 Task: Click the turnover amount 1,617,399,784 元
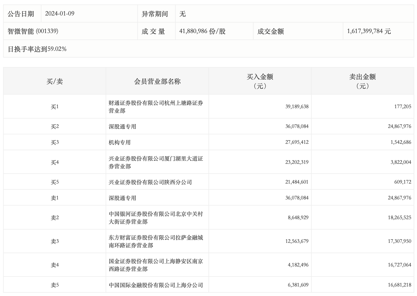click(369, 31)
